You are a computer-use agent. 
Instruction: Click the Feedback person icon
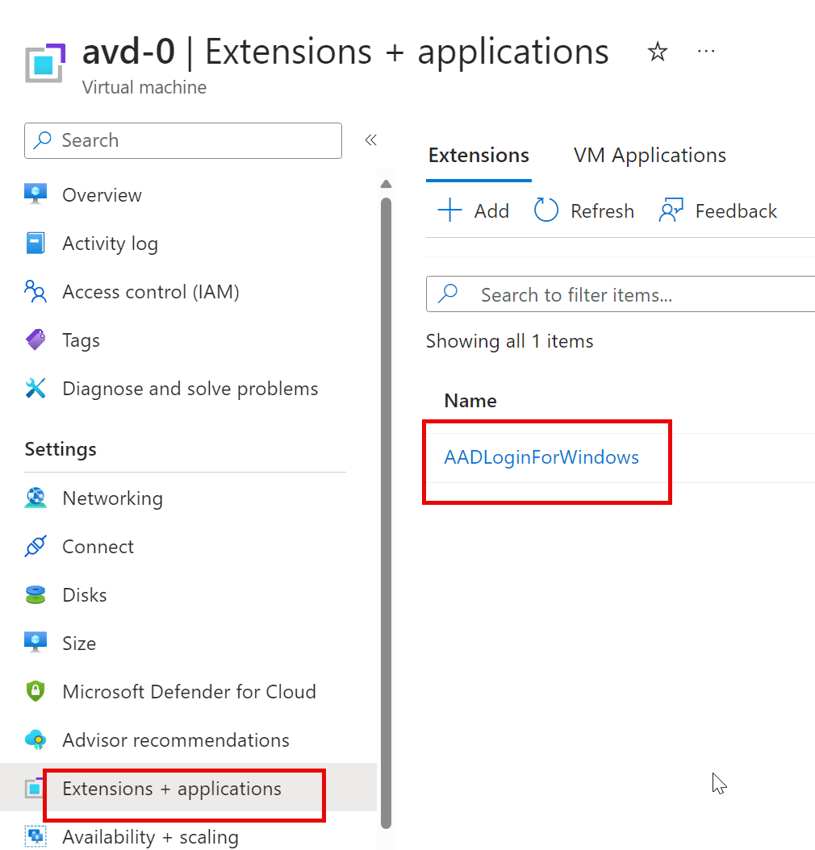point(671,210)
